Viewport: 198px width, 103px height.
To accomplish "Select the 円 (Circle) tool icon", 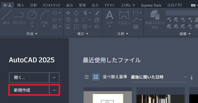I will click(32, 15).
